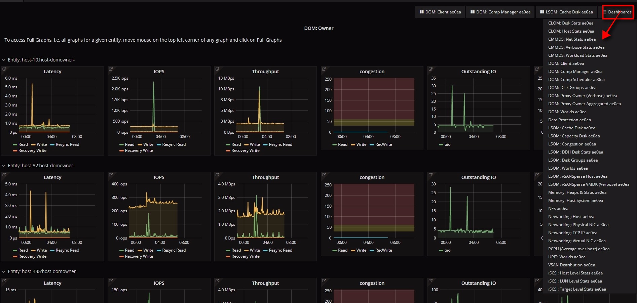Toggle RecWrite series in host-10 congestion legend
The width and height of the screenshot is (637, 303).
point(383,144)
